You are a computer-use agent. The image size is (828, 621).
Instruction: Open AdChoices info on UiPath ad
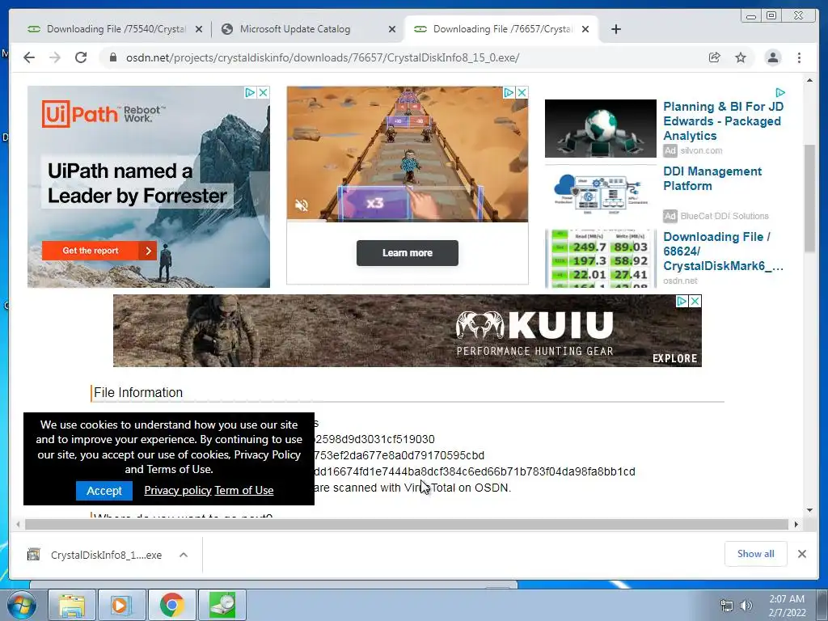click(251, 92)
